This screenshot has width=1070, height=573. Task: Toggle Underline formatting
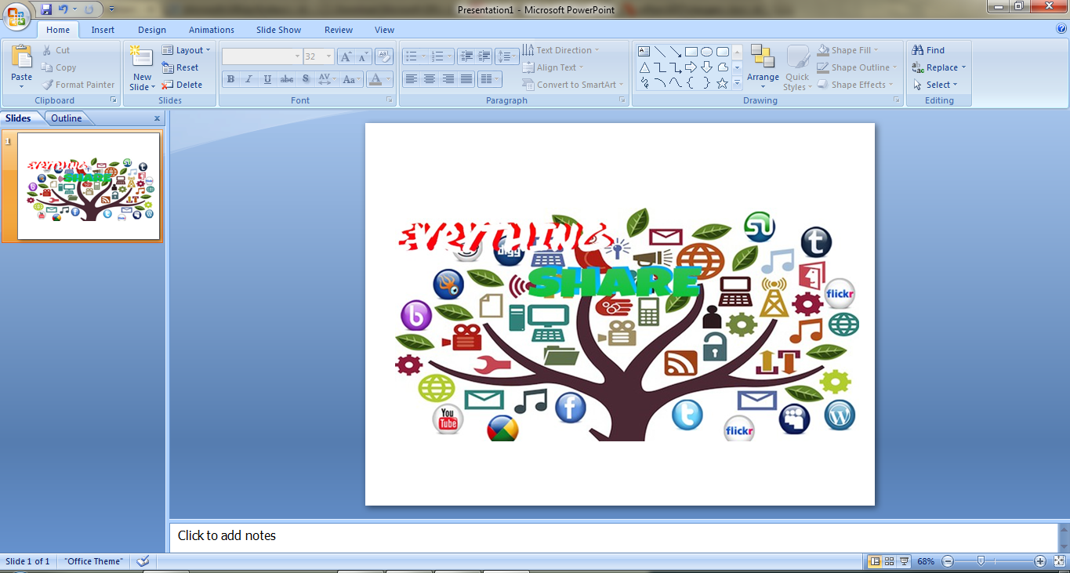267,79
